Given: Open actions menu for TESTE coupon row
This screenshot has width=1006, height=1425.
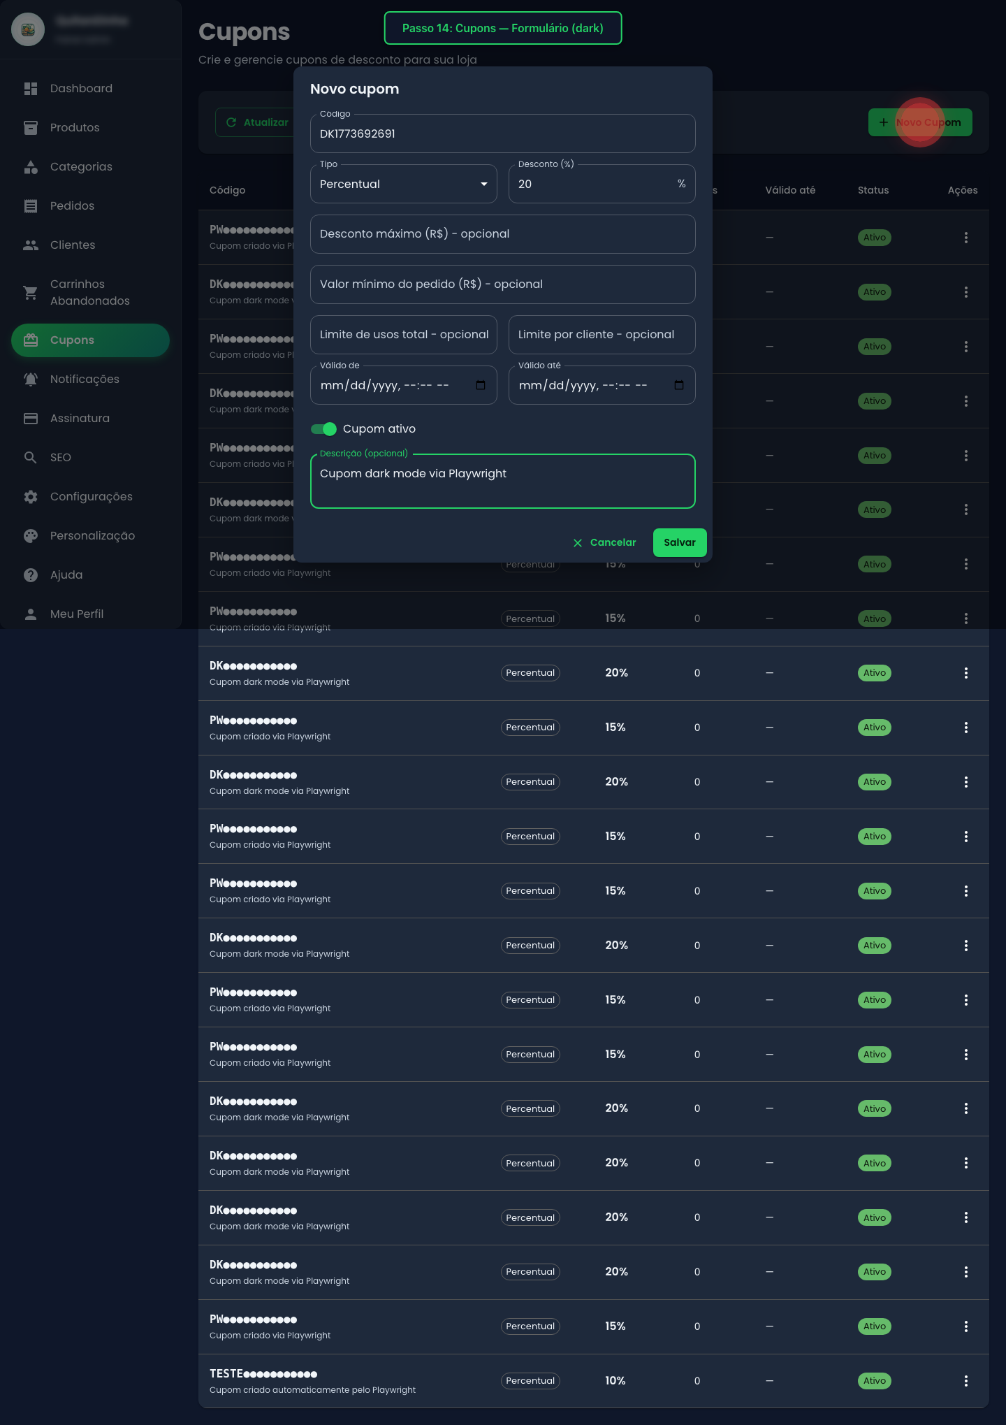Looking at the screenshot, I should click(x=966, y=1381).
